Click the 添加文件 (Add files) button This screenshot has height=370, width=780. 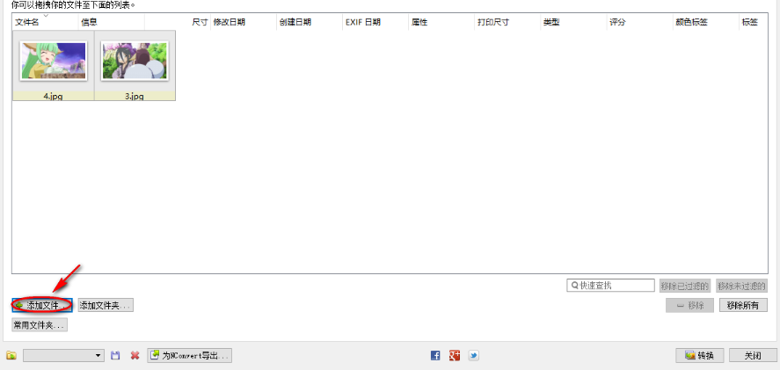[42, 305]
